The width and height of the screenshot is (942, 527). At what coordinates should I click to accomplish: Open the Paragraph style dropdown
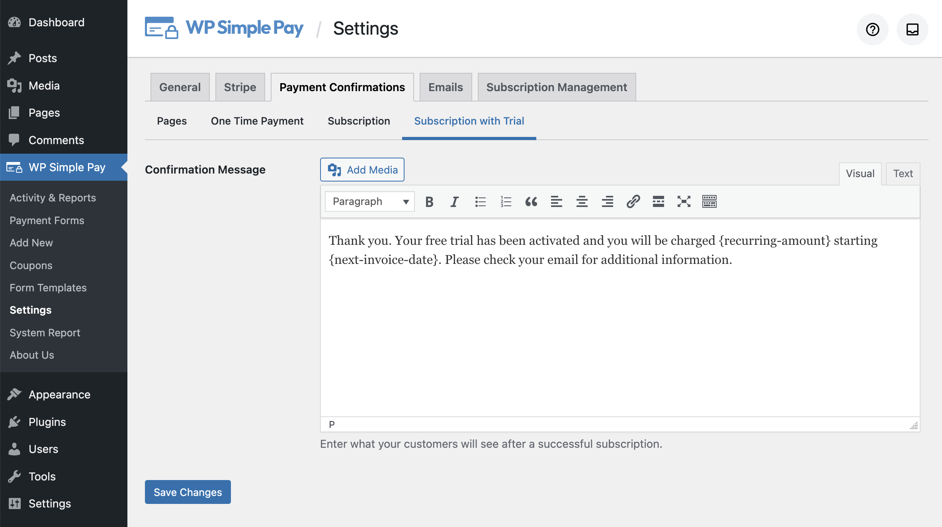[369, 201]
